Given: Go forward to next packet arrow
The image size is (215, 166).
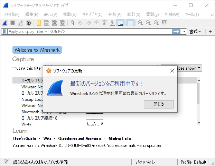Looking at the screenshot, I should pyautogui.click(x=88, y=23).
